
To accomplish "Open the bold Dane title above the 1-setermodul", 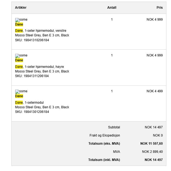I will pos(19,96).
